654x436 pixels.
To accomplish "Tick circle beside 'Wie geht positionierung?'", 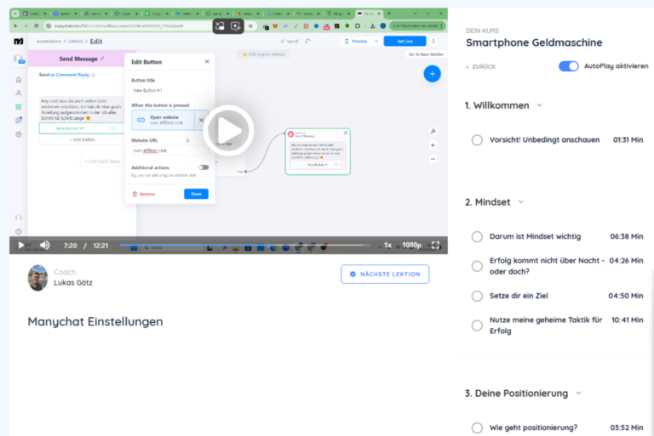I will pyautogui.click(x=477, y=428).
